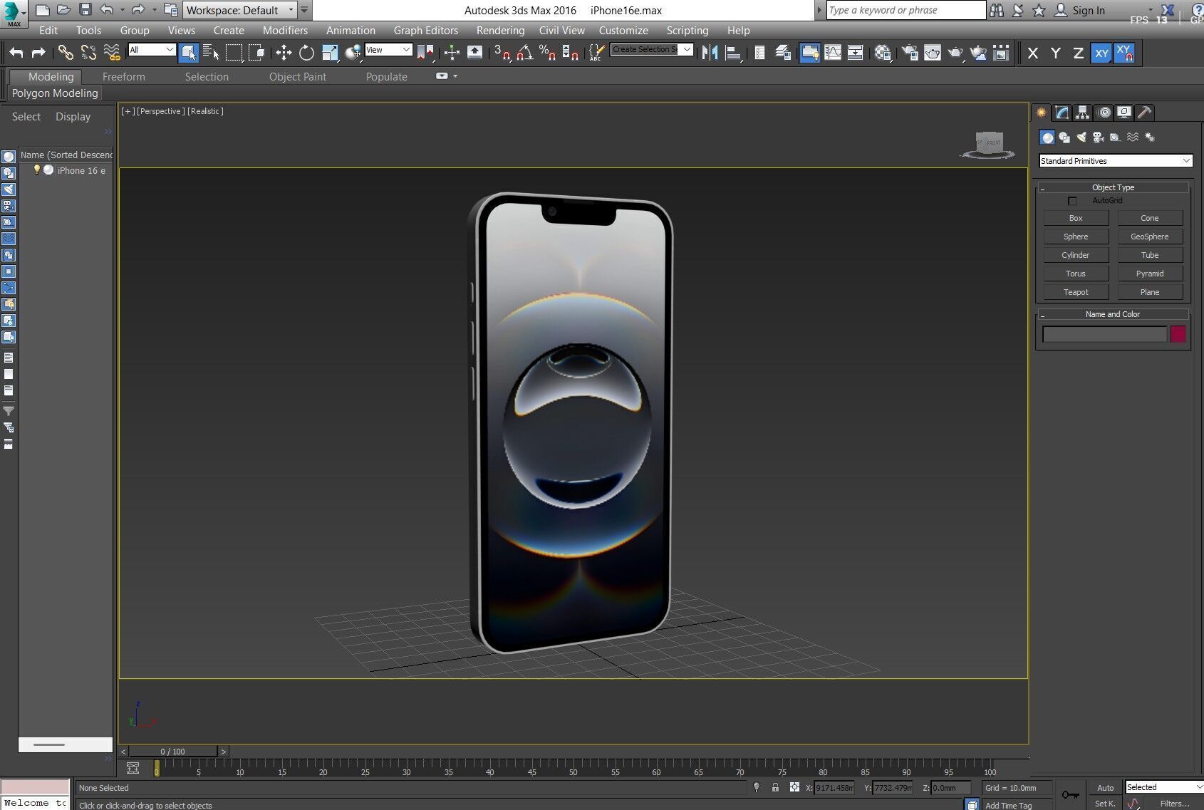Screen dimensions: 1204x810
Task: Open the Curve Editor from toolbar
Action: pyautogui.click(x=833, y=52)
